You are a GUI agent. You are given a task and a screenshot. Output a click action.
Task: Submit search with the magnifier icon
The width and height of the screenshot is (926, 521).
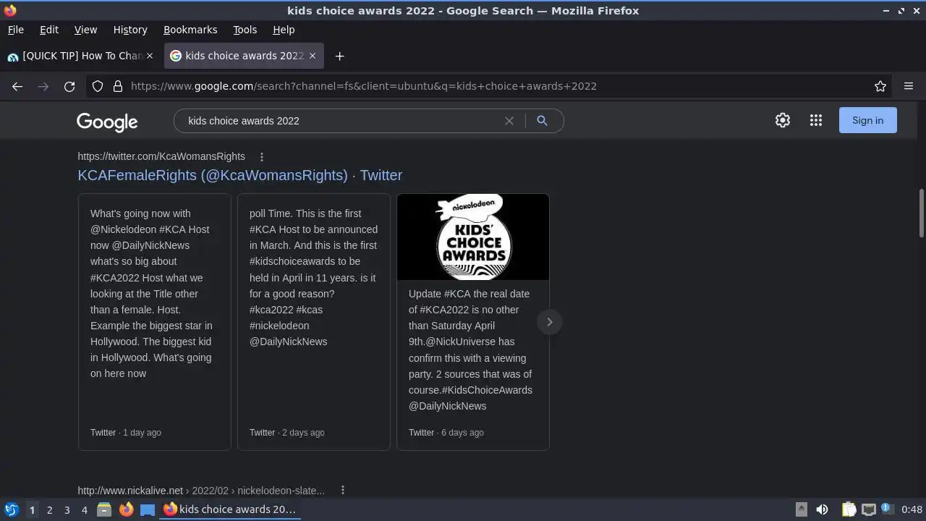click(542, 121)
